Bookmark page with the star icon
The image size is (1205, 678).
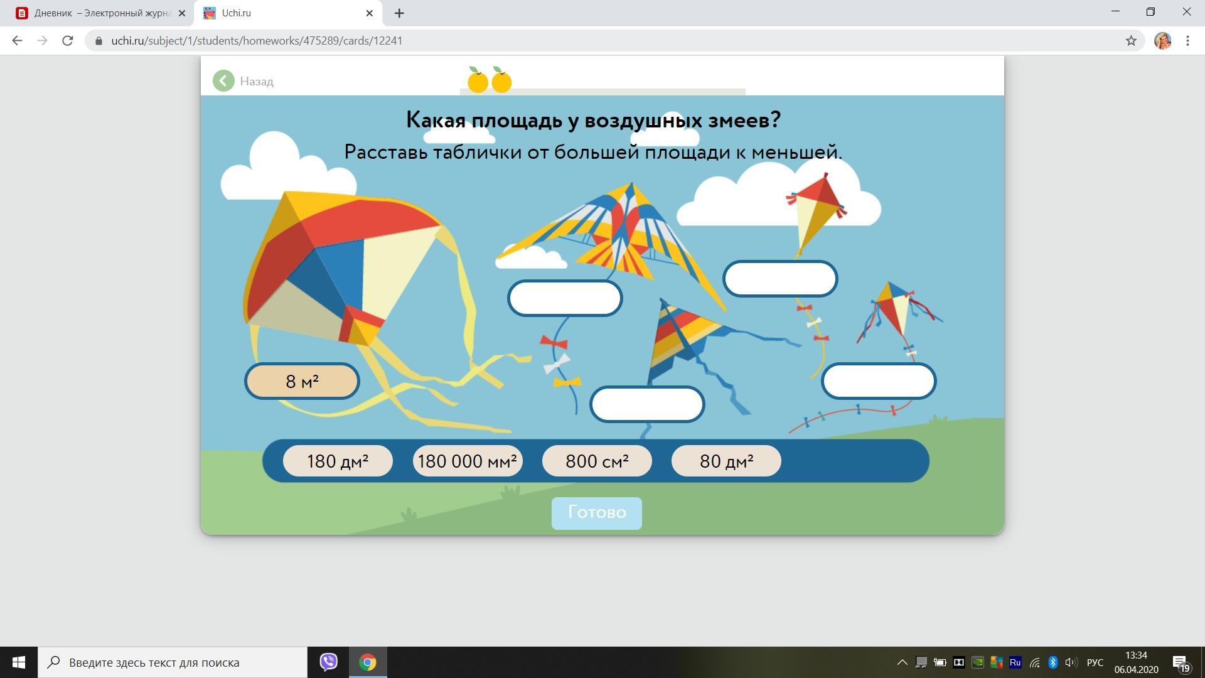(x=1131, y=41)
